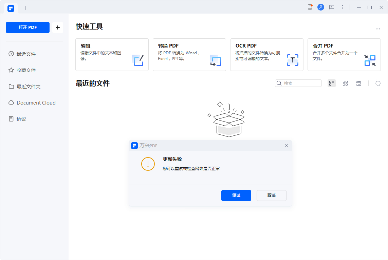
Task: Click the 取消 cancel button
Action: [x=271, y=196]
